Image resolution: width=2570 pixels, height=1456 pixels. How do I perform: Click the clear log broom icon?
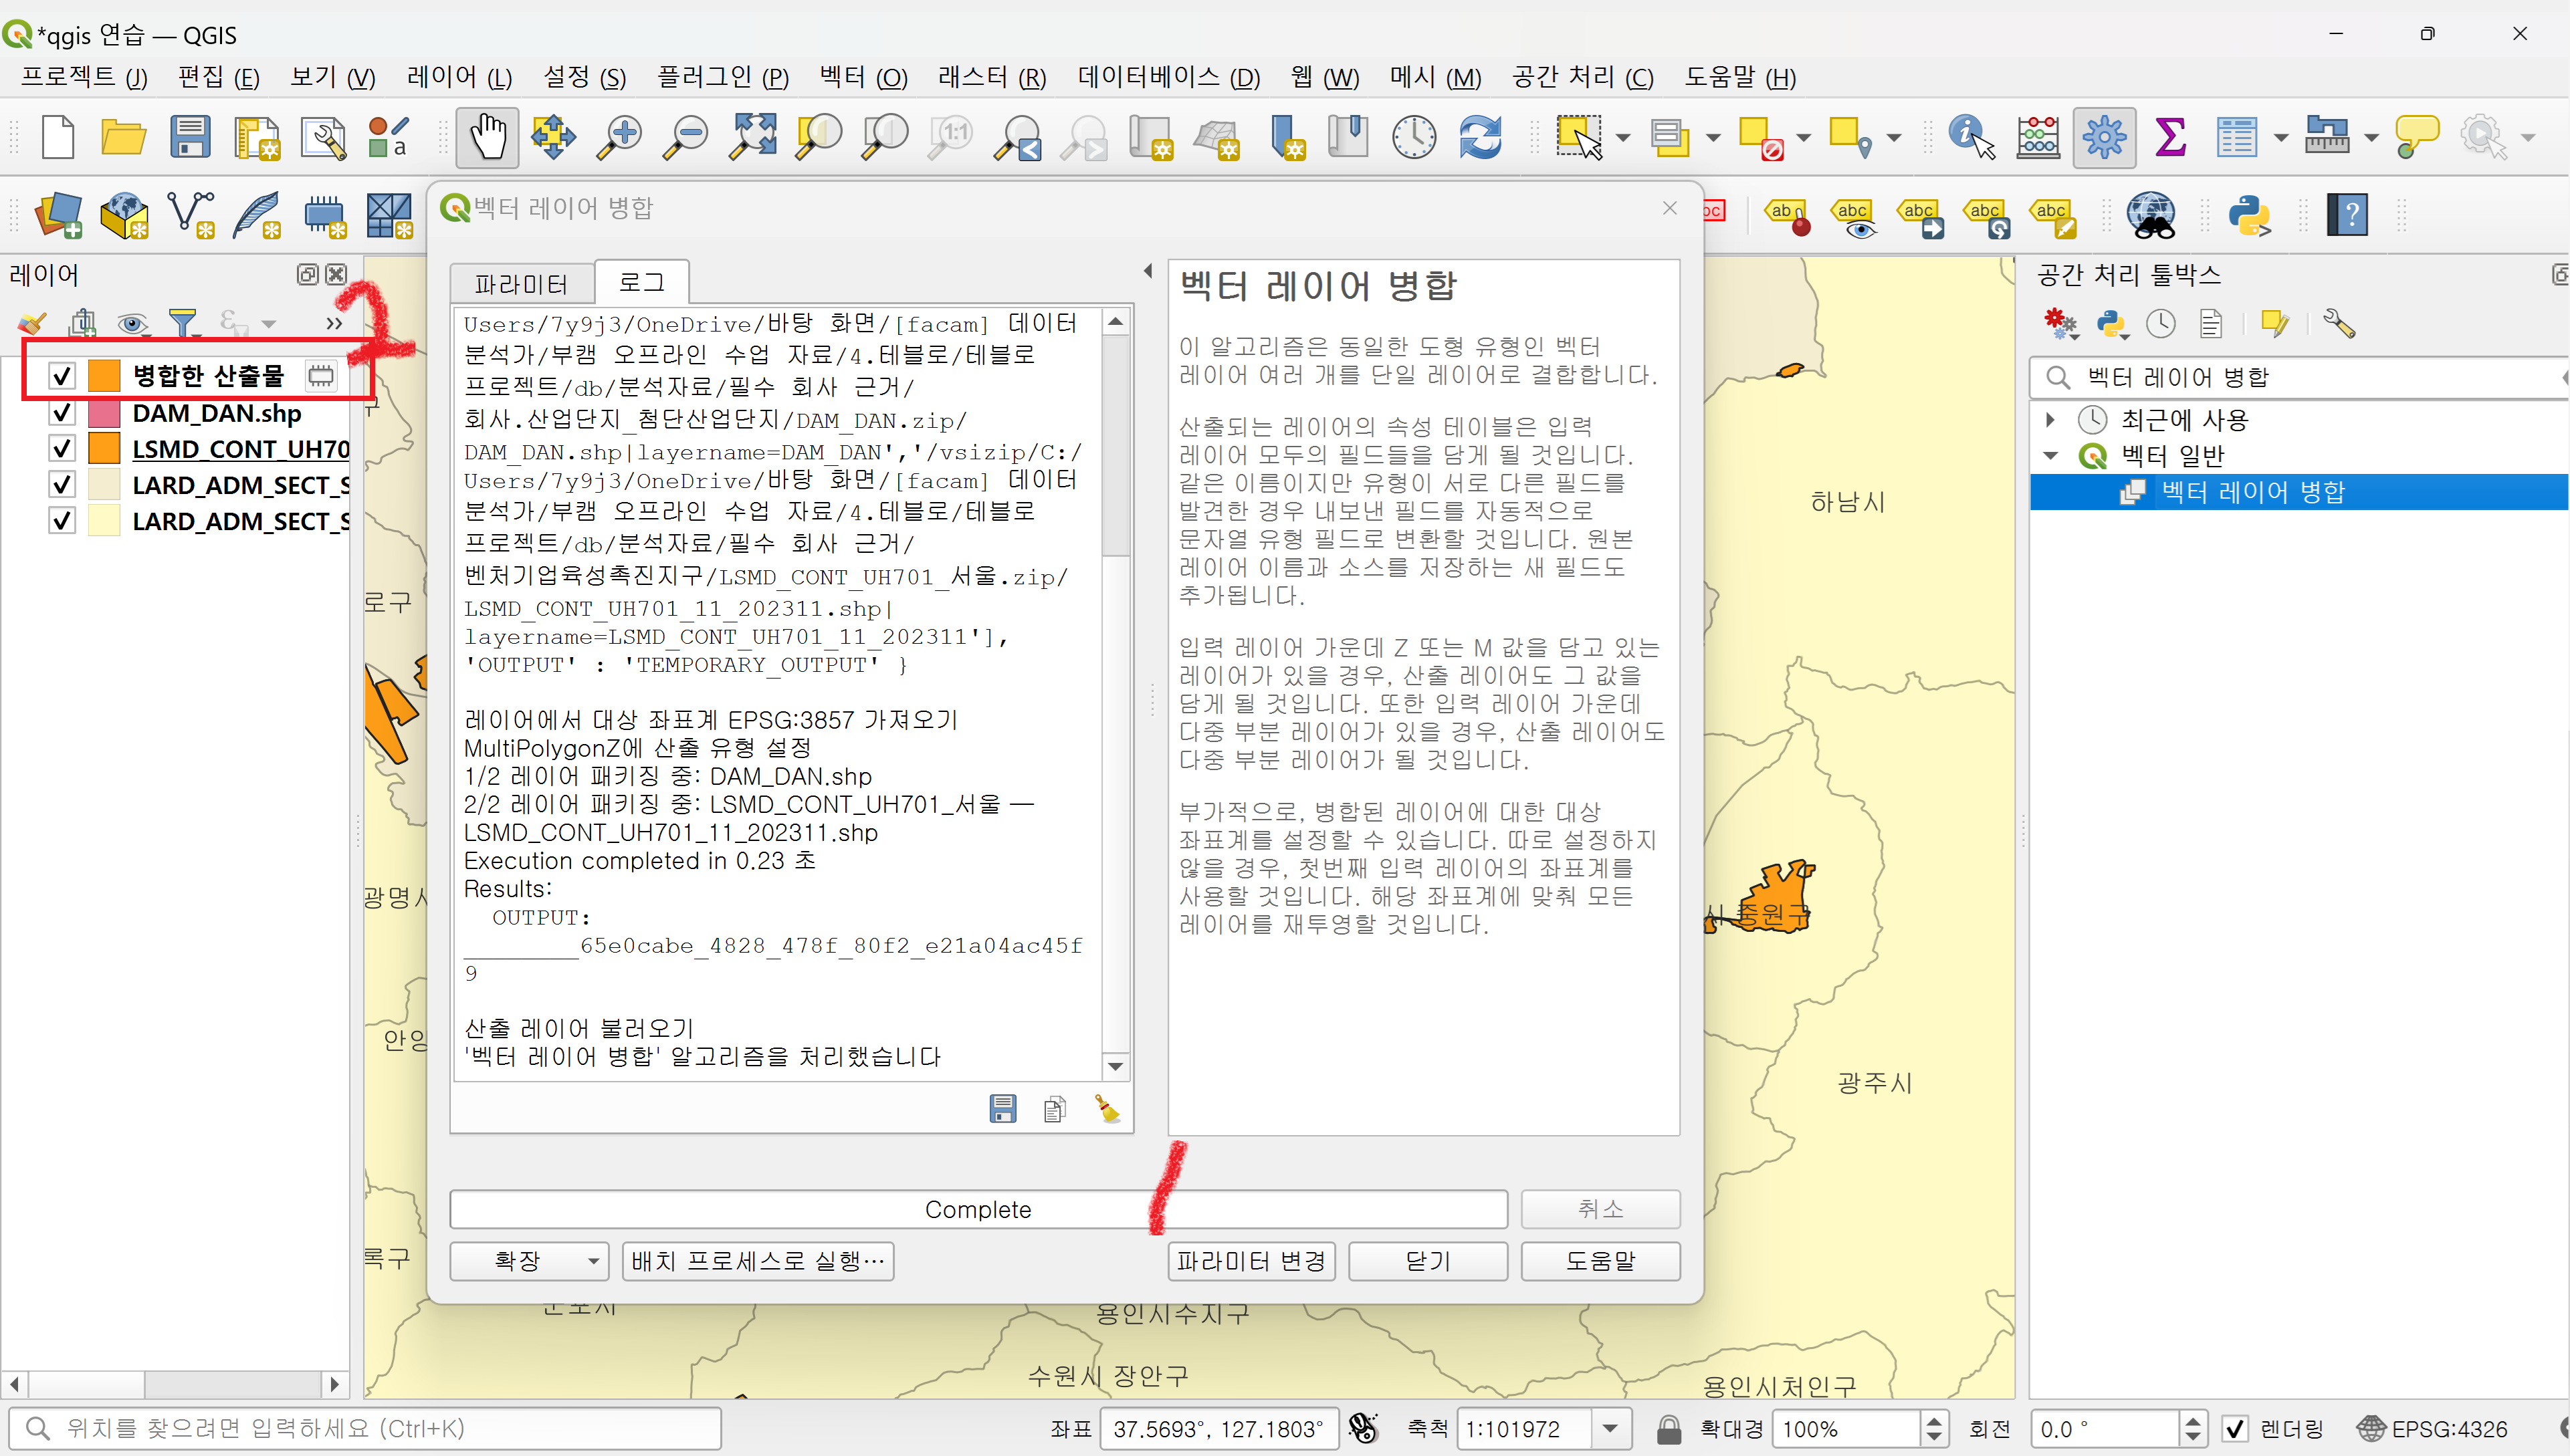(x=1106, y=1108)
